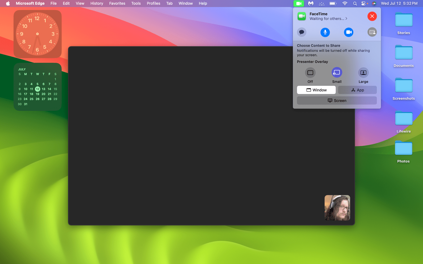Expand the Waiting for others call details
The height and width of the screenshot is (264, 423).
tap(328, 18)
